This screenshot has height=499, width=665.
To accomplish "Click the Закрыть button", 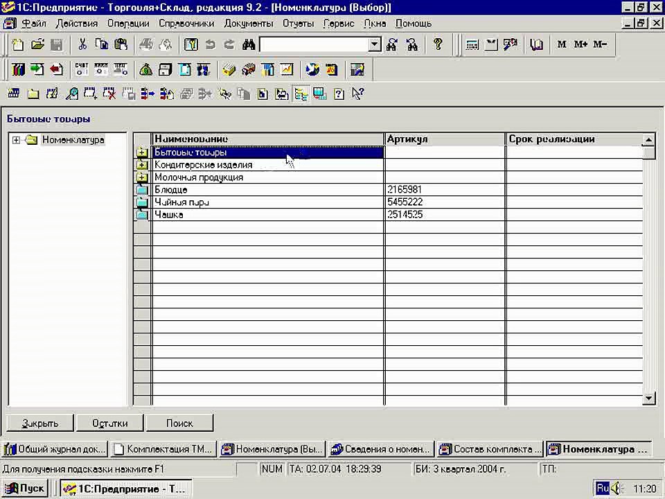I will click(x=40, y=423).
